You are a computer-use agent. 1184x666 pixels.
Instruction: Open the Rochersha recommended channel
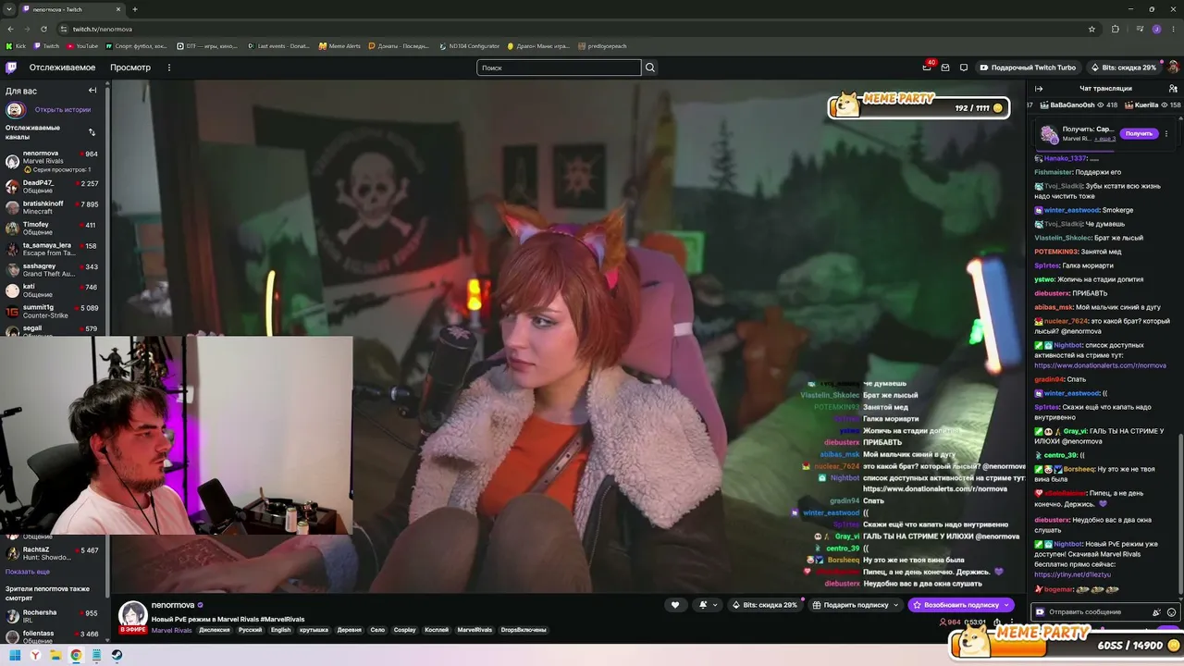pyautogui.click(x=52, y=616)
